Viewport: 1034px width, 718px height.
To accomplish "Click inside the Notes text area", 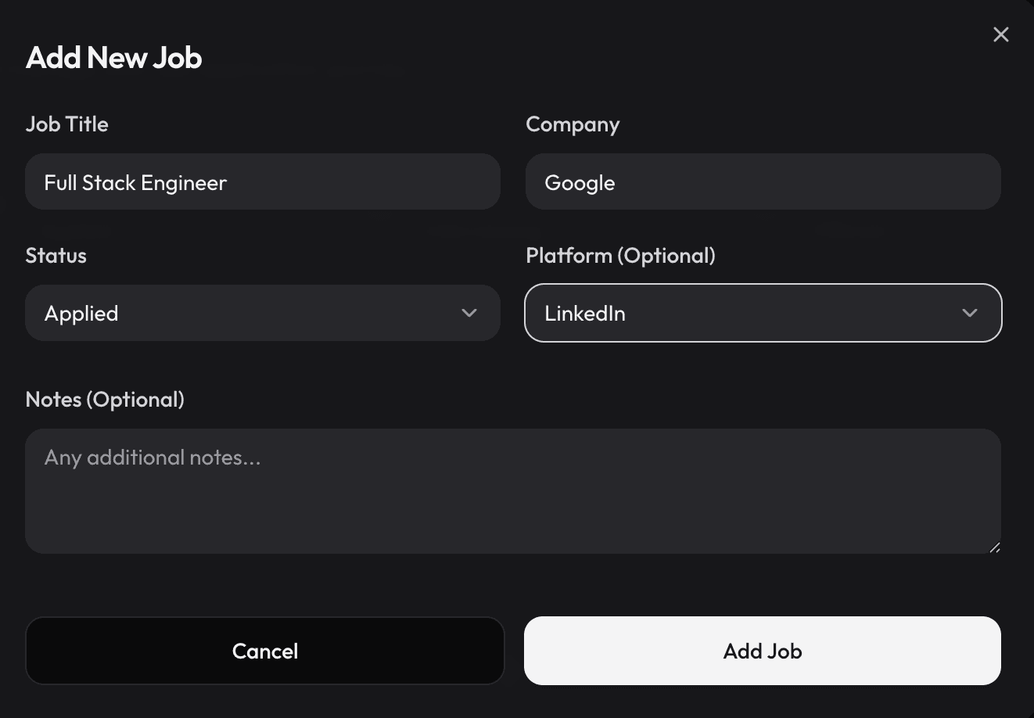I will tap(513, 491).
